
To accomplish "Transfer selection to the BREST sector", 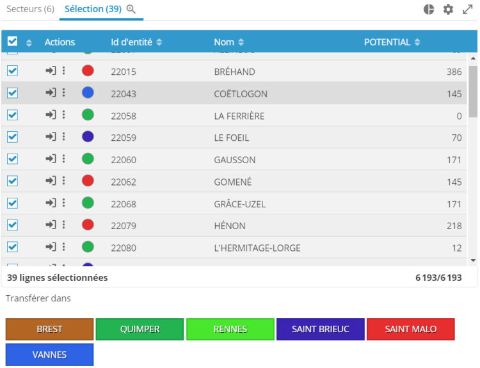I will (x=49, y=329).
